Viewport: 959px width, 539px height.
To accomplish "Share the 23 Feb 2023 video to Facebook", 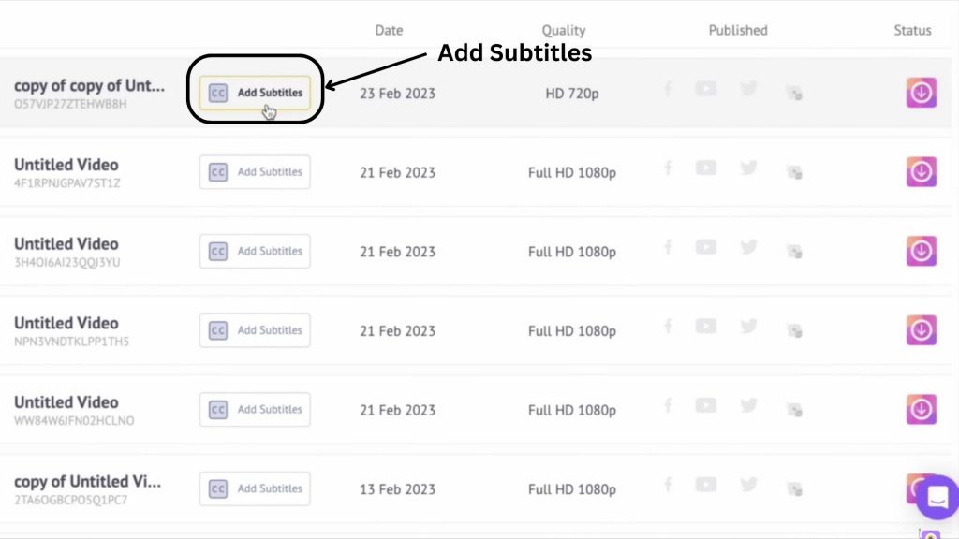I will 668,89.
